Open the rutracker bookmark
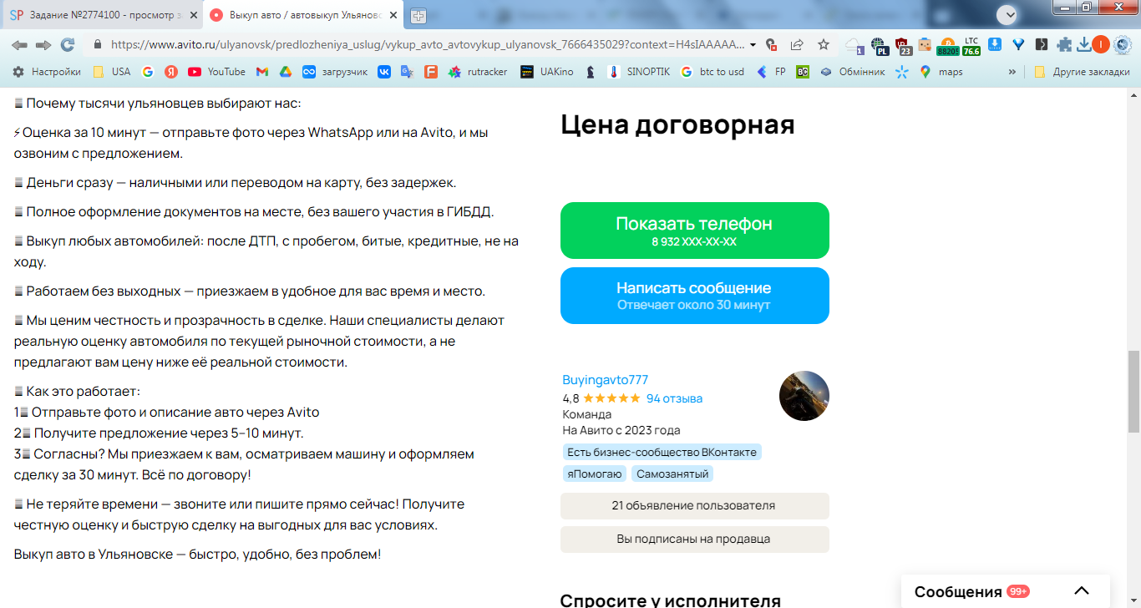Screen dimensions: 1141x608 478,72
